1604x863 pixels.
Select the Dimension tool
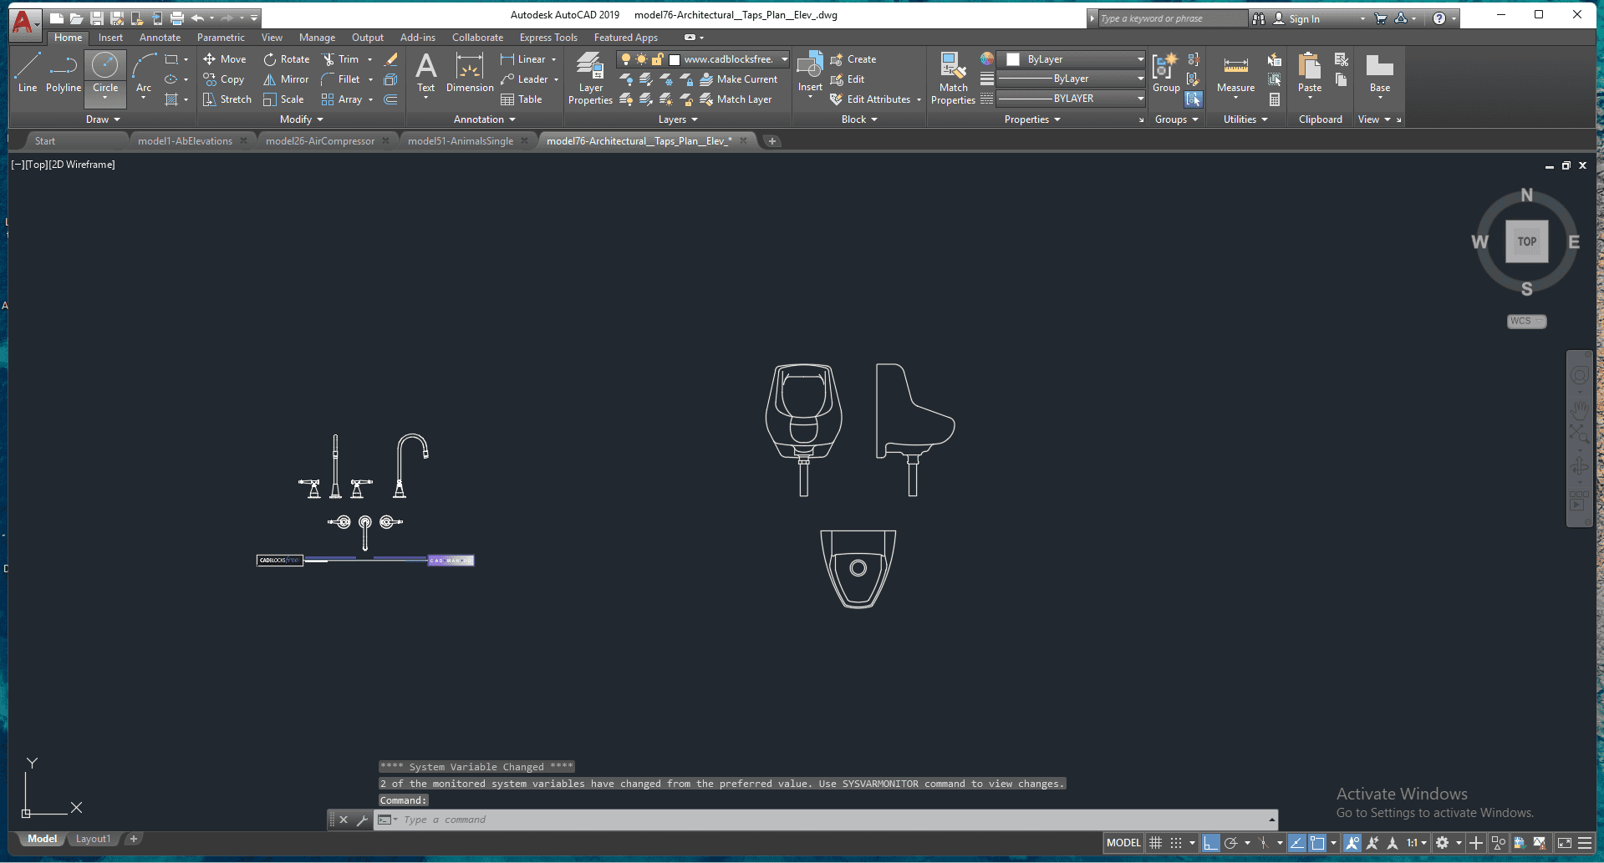[x=469, y=75]
